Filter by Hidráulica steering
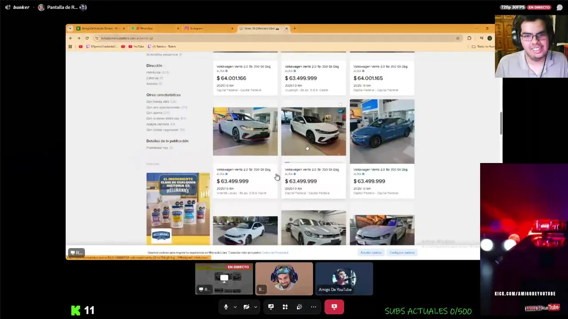 [158, 72]
